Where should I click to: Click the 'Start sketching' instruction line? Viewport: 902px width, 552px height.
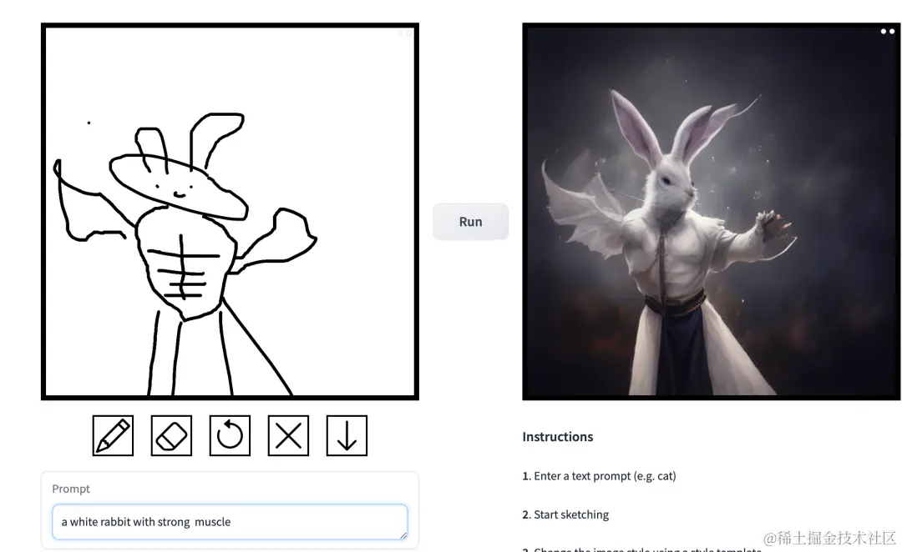click(x=565, y=514)
